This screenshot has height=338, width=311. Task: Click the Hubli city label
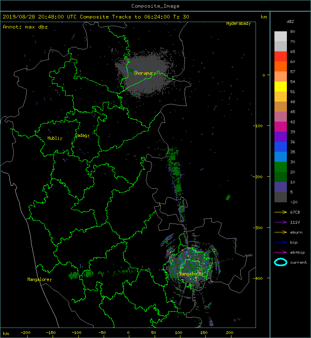[55, 138]
